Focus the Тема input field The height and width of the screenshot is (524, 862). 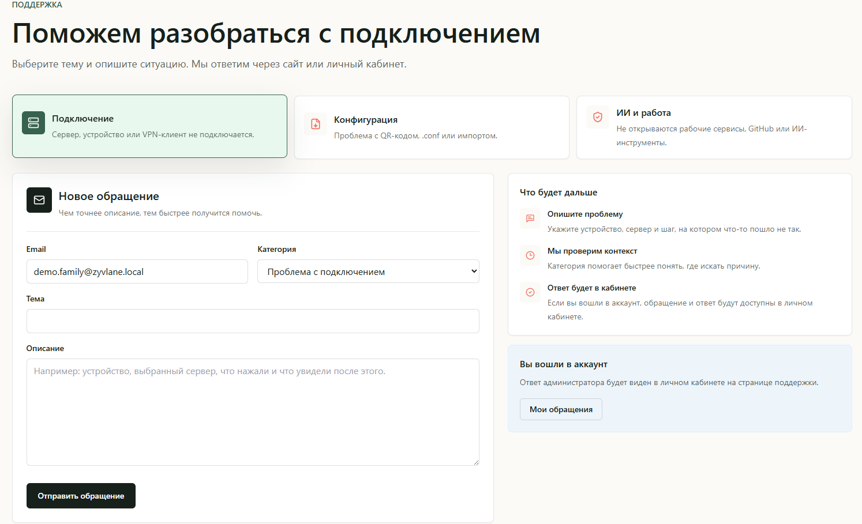pos(253,321)
